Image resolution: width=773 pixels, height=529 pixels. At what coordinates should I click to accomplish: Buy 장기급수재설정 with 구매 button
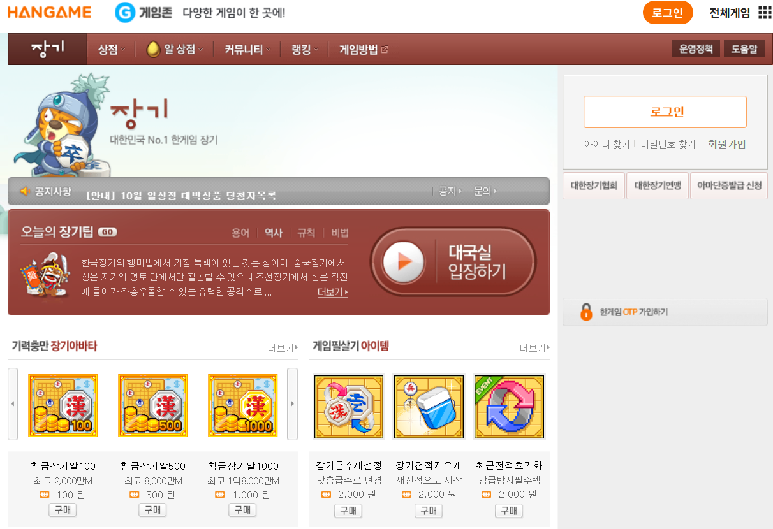pos(348,511)
